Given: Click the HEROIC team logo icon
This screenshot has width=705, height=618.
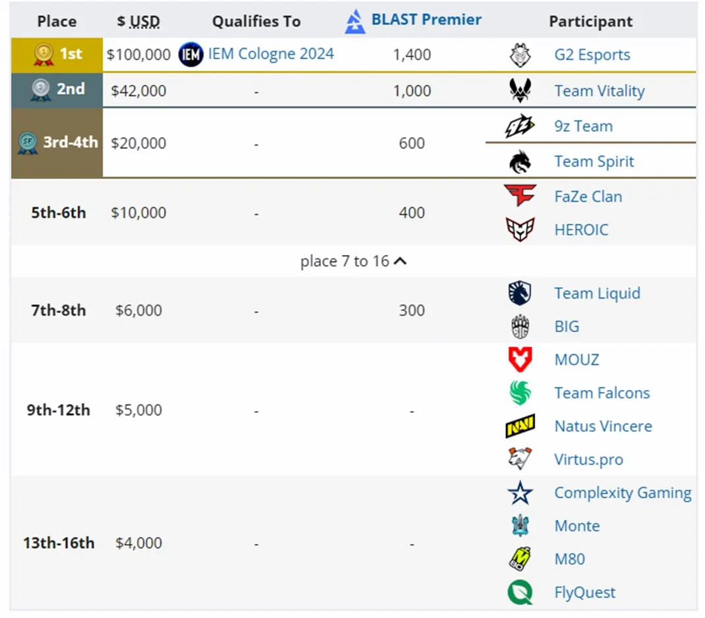Looking at the screenshot, I should click(520, 230).
